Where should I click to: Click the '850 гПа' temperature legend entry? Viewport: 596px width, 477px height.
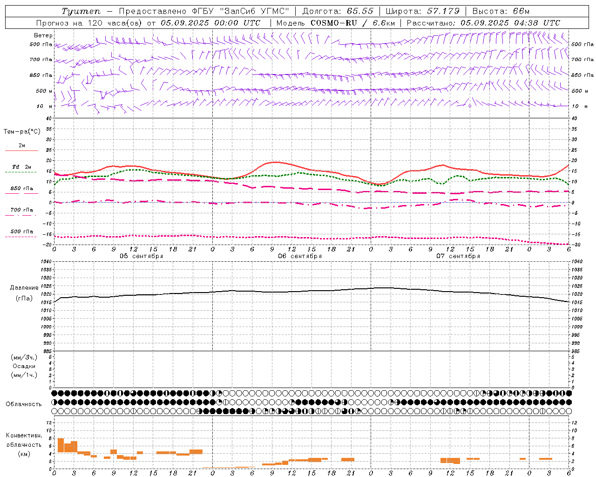click(21, 189)
